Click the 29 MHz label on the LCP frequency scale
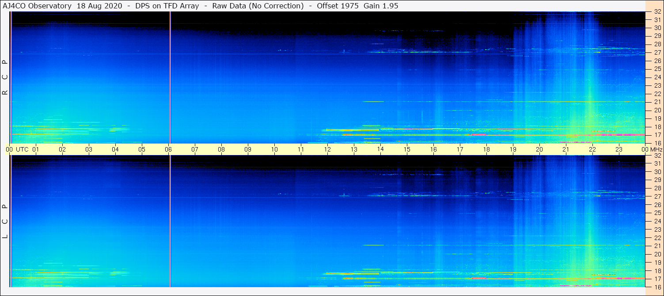664x296 pixels. pyautogui.click(x=657, y=180)
